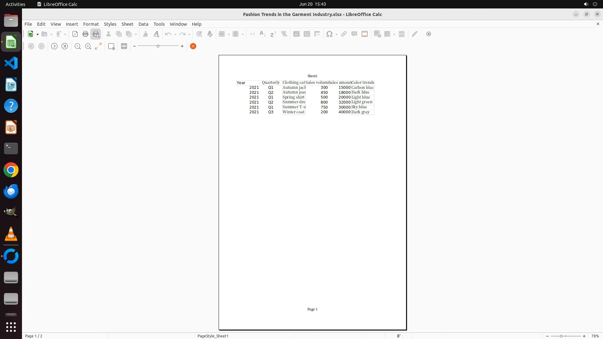Toggle Headers and Footers icon

click(x=365, y=34)
